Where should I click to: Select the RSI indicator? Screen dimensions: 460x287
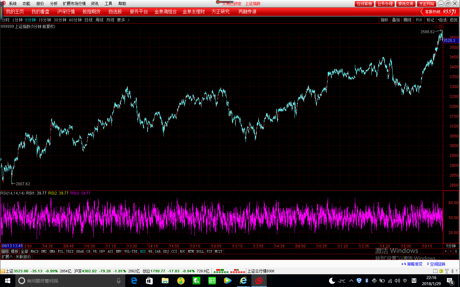click(143, 251)
